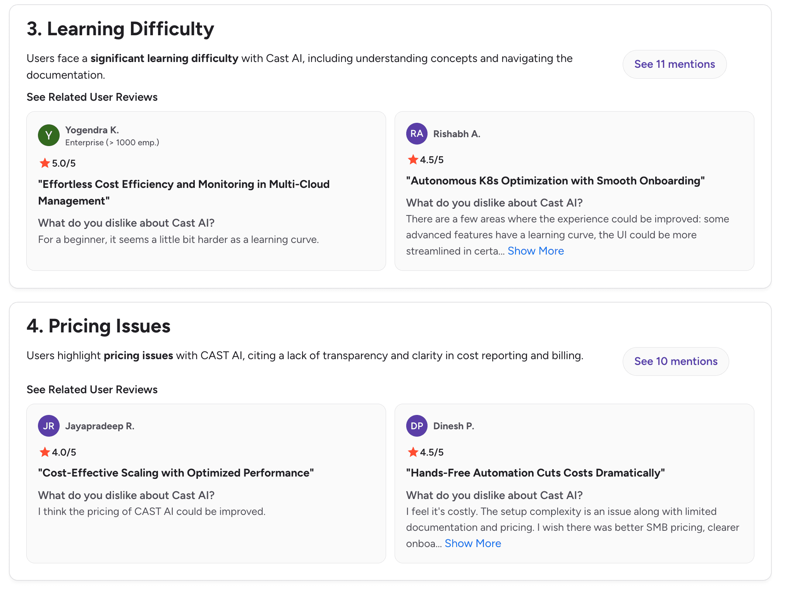Click Dinesh P.'s DP avatar icon
The height and width of the screenshot is (592, 790).
[417, 426]
